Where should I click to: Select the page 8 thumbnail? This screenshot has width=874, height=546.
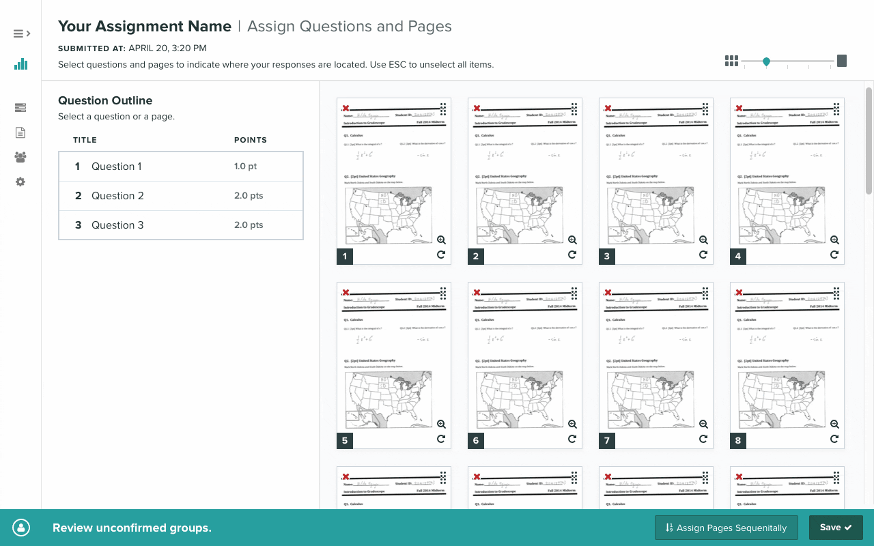[x=787, y=365]
